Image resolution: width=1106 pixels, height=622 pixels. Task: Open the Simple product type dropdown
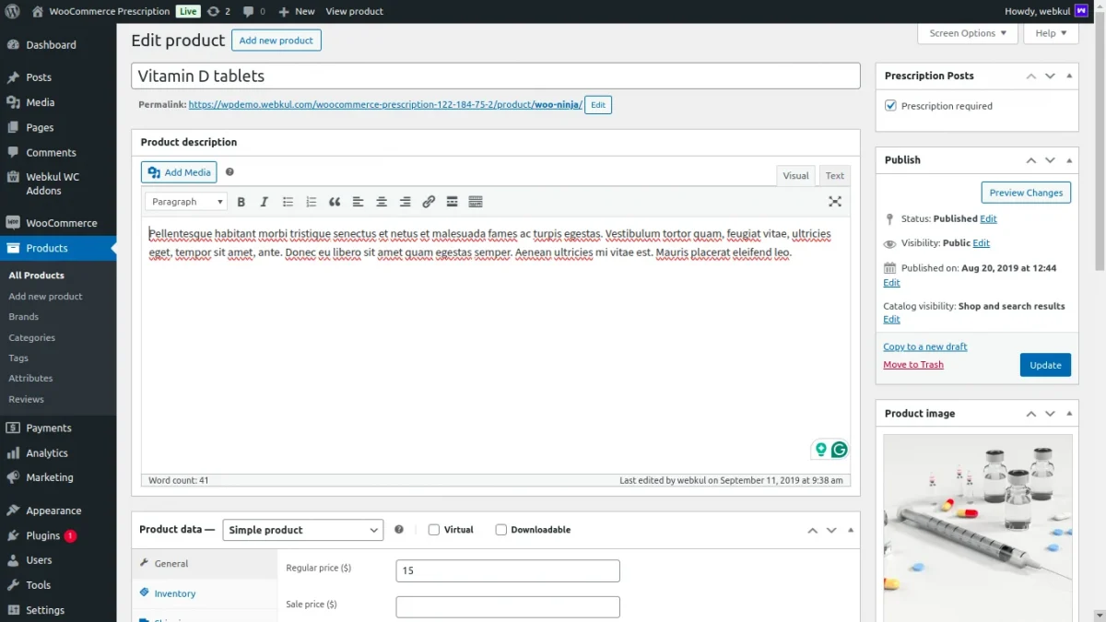coord(303,530)
